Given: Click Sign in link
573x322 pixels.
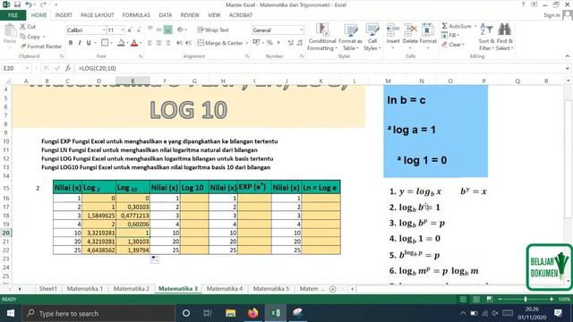Looking at the screenshot, I should 552,15.
